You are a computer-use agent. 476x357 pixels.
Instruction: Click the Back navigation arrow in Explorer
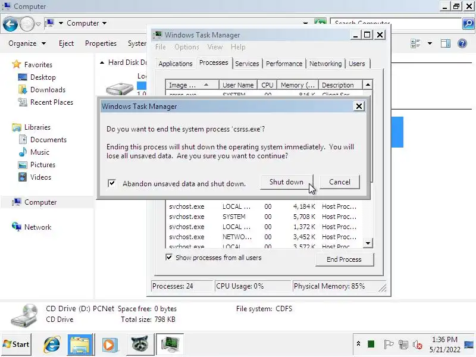coord(10,24)
